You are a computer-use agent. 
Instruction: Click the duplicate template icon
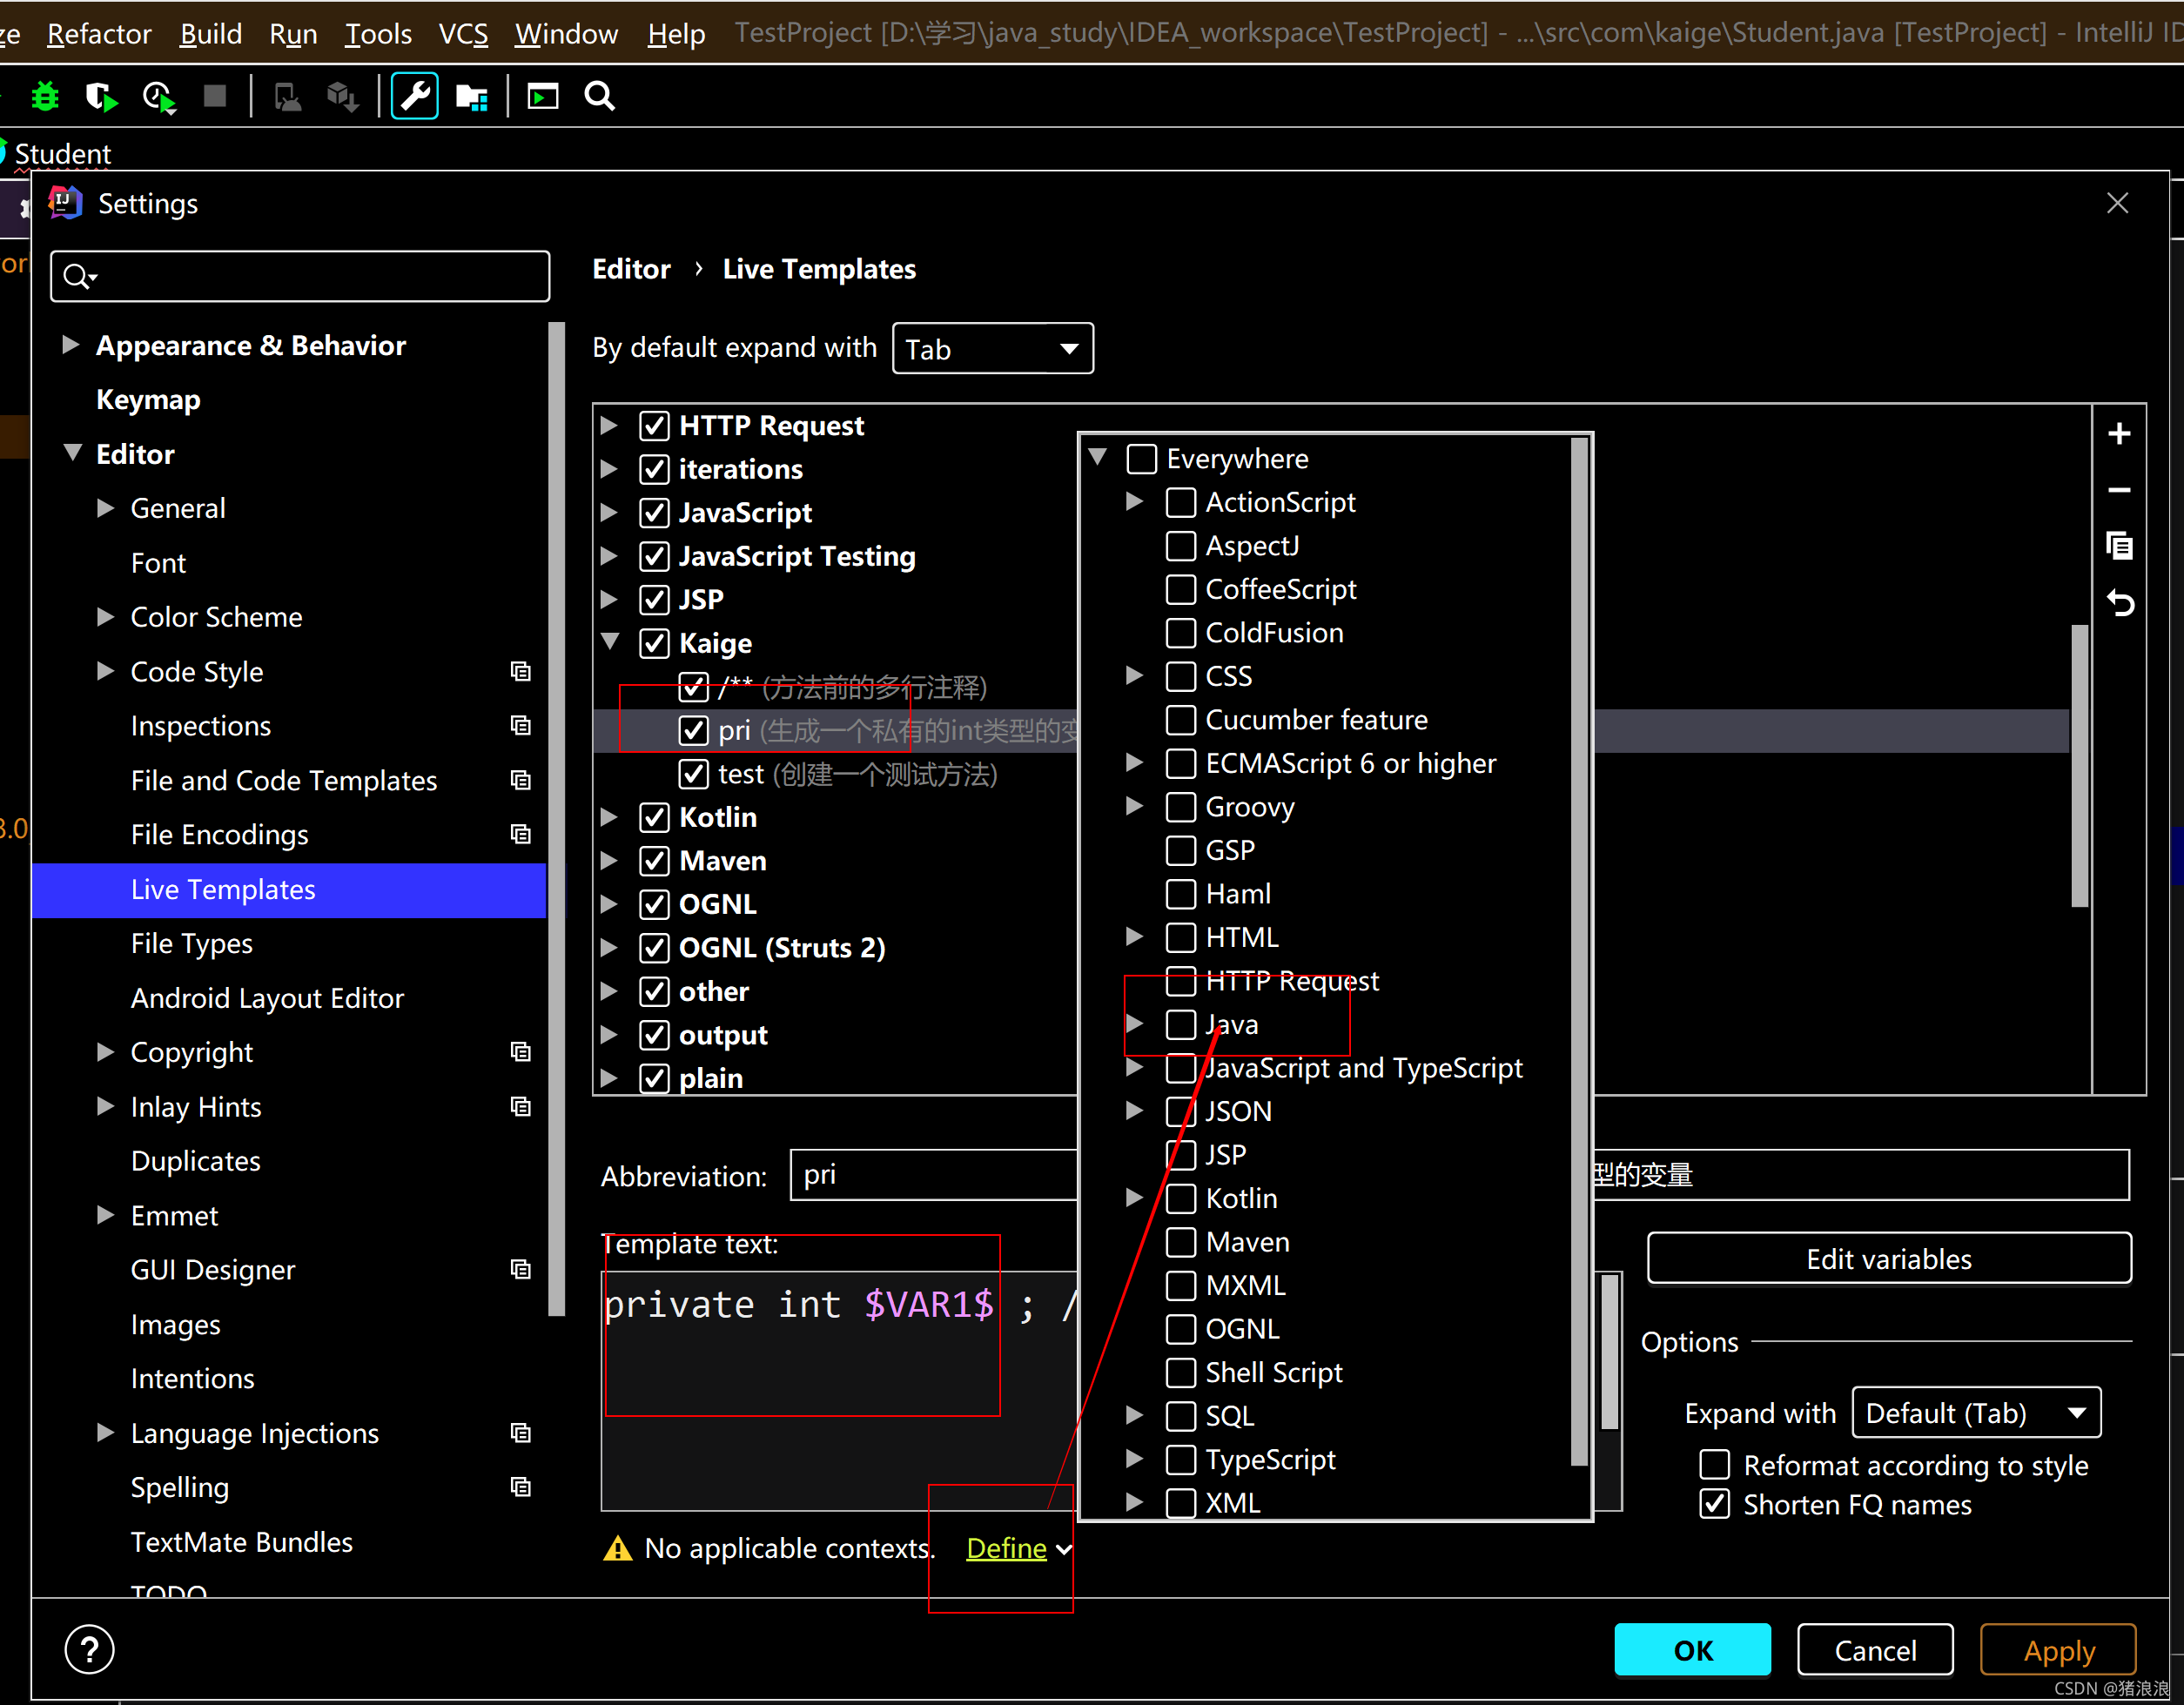coord(2119,546)
